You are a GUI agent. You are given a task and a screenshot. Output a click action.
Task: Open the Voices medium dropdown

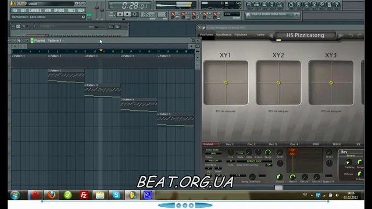coord(213,161)
